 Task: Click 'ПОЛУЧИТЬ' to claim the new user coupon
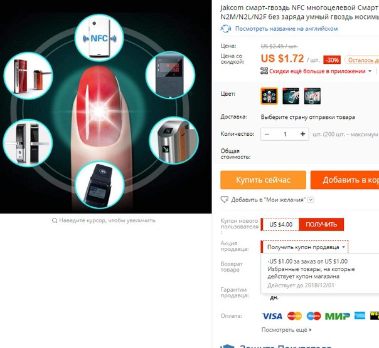pos(321,225)
